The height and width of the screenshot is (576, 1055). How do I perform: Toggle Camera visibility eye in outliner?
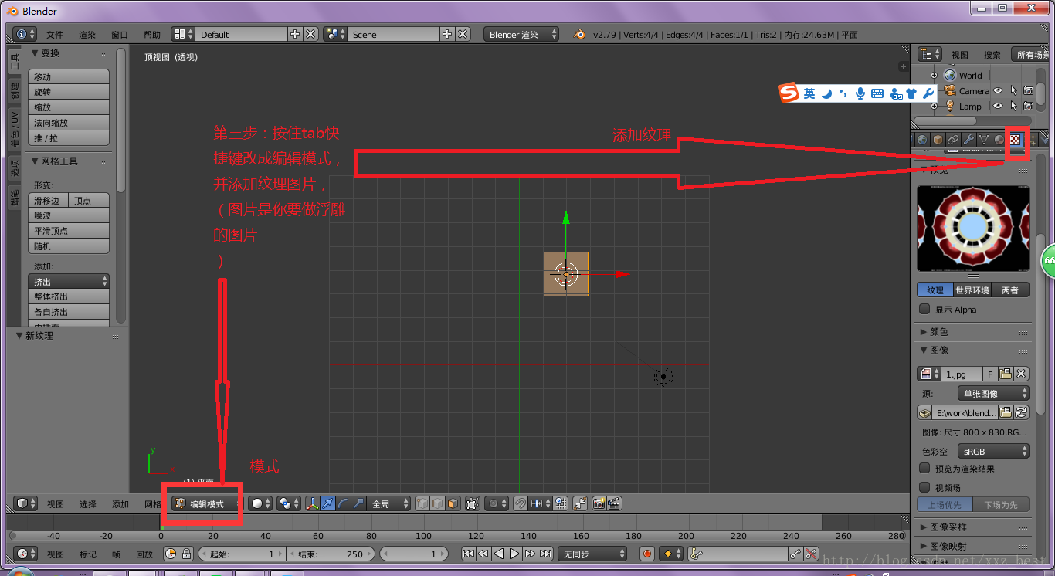pyautogui.click(x=998, y=90)
